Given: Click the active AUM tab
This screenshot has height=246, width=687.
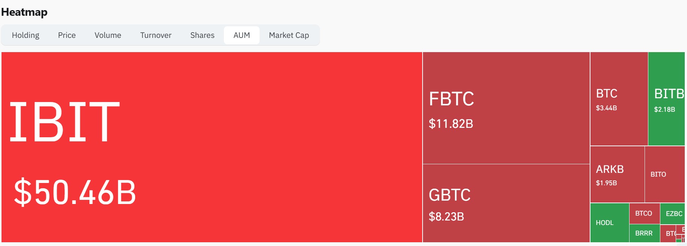Looking at the screenshot, I should [x=242, y=35].
